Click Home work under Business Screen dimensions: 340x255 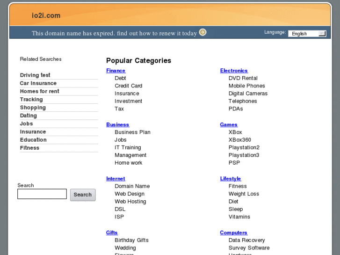point(128,163)
